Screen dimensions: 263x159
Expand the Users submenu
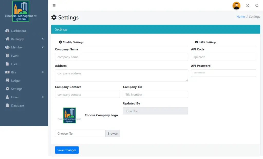[42, 97]
